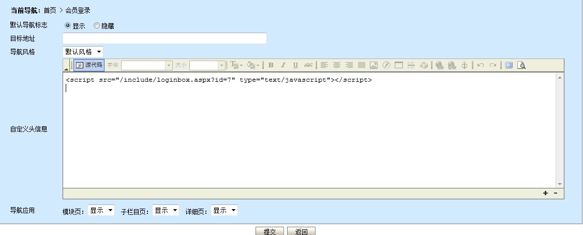
Task: Click the Underline formatting icon
Action: point(295,65)
